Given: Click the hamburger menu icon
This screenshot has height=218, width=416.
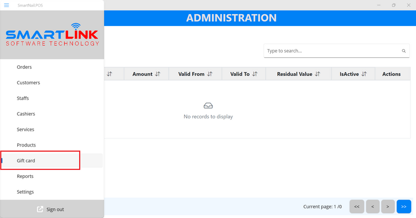Looking at the screenshot, I should tap(6, 5).
